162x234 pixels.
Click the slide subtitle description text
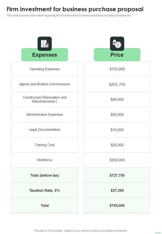[69, 15]
